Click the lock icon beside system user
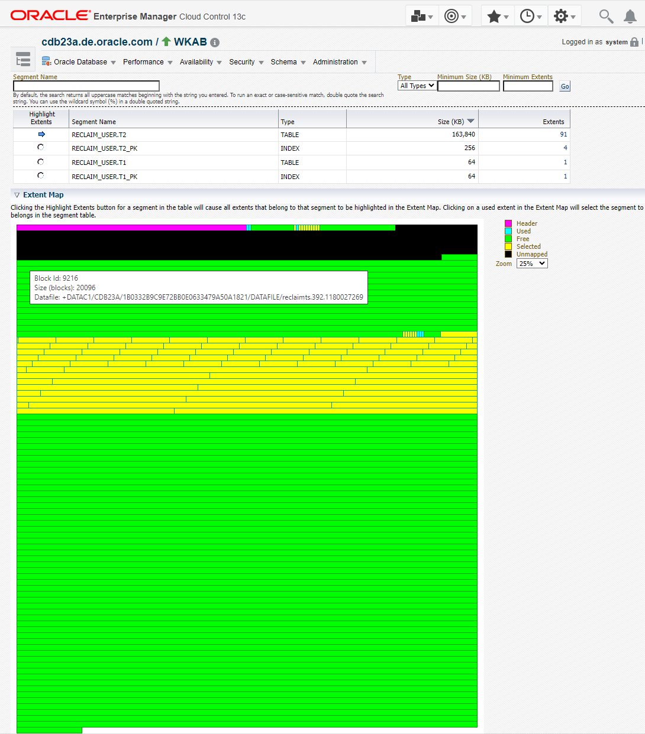Viewport: 645px width, 734px height. tap(634, 42)
